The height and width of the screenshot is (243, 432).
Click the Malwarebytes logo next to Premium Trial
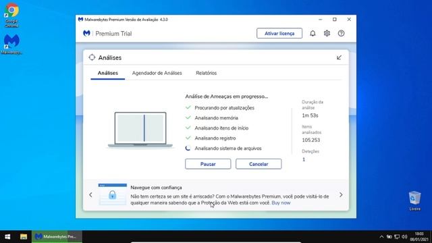(86, 33)
